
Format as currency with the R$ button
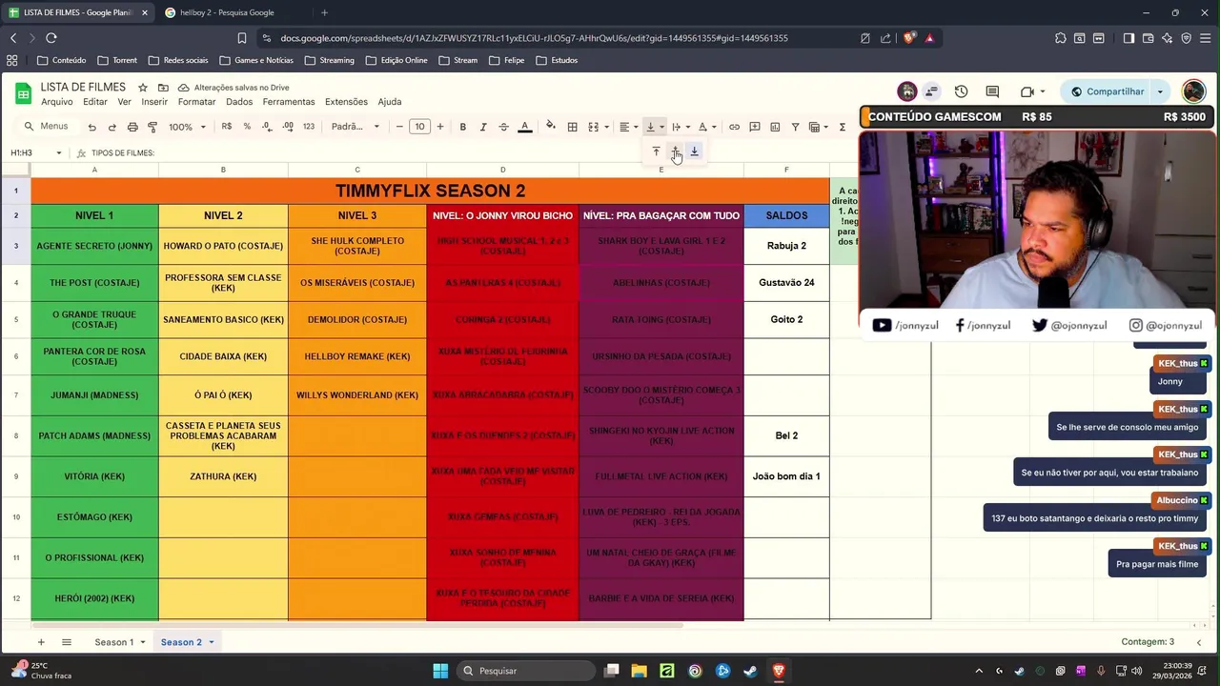tap(226, 127)
